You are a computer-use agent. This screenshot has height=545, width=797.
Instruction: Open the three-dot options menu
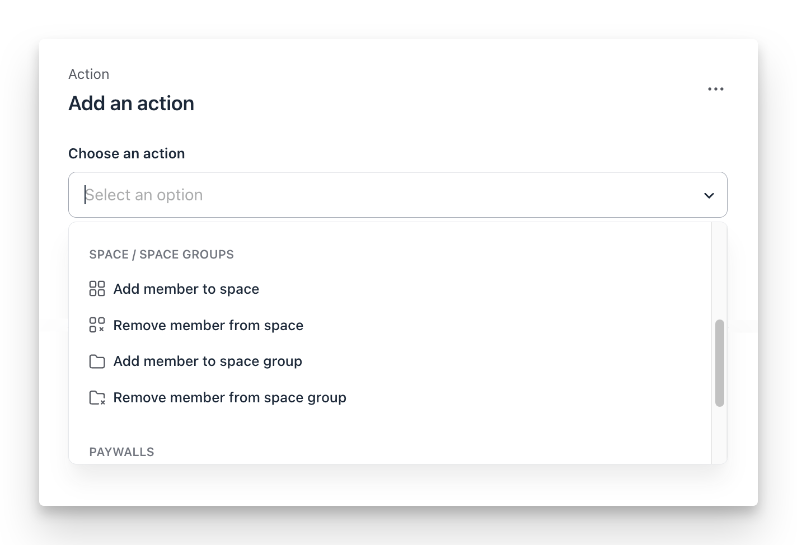click(715, 88)
